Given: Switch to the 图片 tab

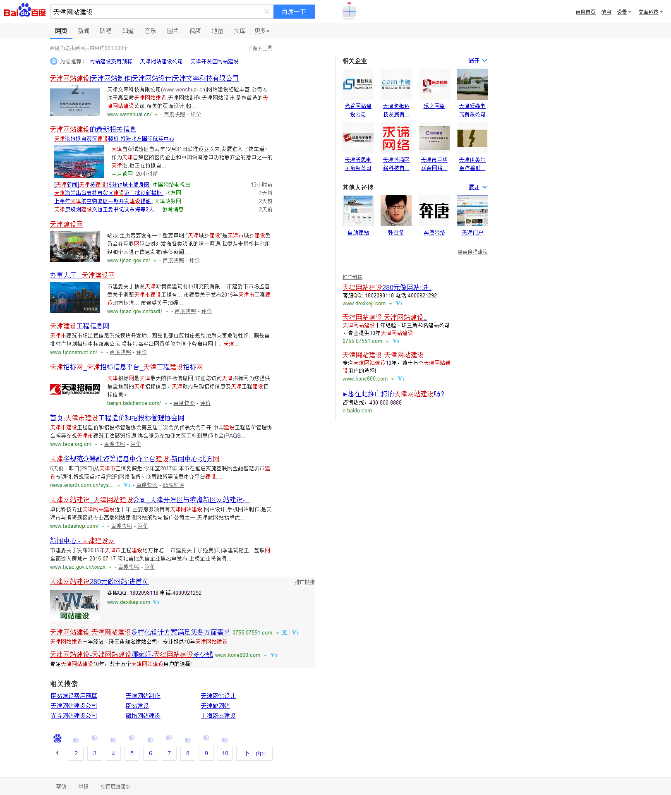Looking at the screenshot, I should [173, 31].
